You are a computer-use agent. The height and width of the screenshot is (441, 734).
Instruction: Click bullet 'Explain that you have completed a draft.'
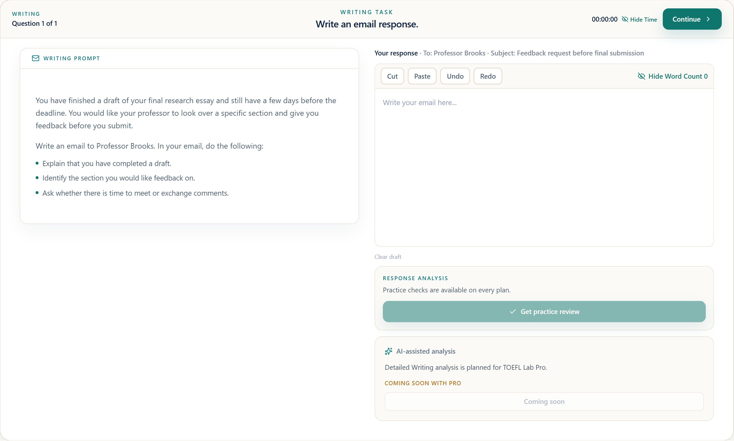[x=107, y=163]
